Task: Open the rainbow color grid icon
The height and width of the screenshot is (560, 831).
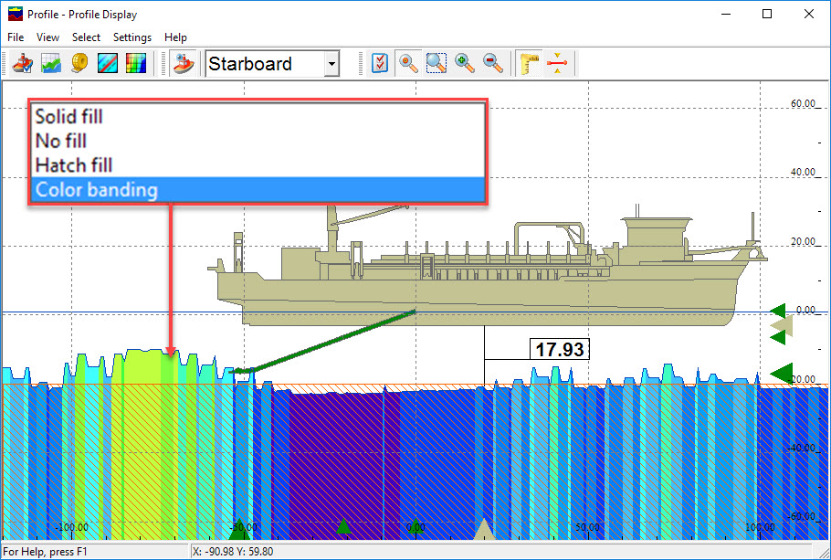Action: (136, 64)
